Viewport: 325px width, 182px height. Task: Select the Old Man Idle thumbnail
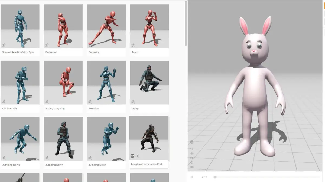point(20,83)
